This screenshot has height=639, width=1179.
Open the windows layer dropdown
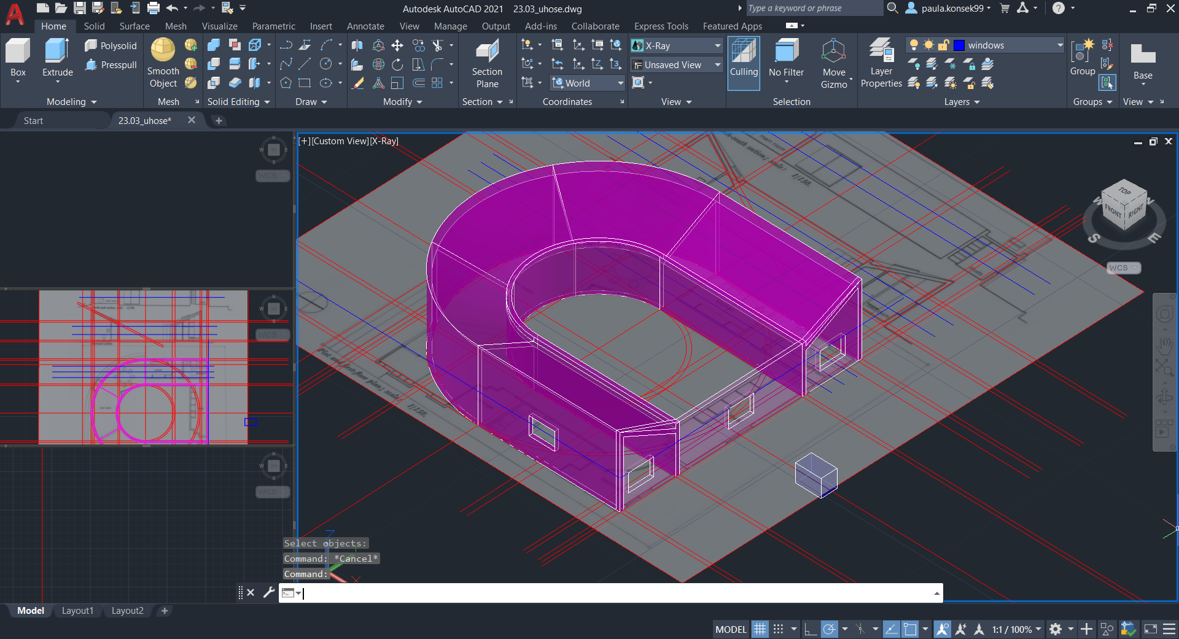pos(985,45)
